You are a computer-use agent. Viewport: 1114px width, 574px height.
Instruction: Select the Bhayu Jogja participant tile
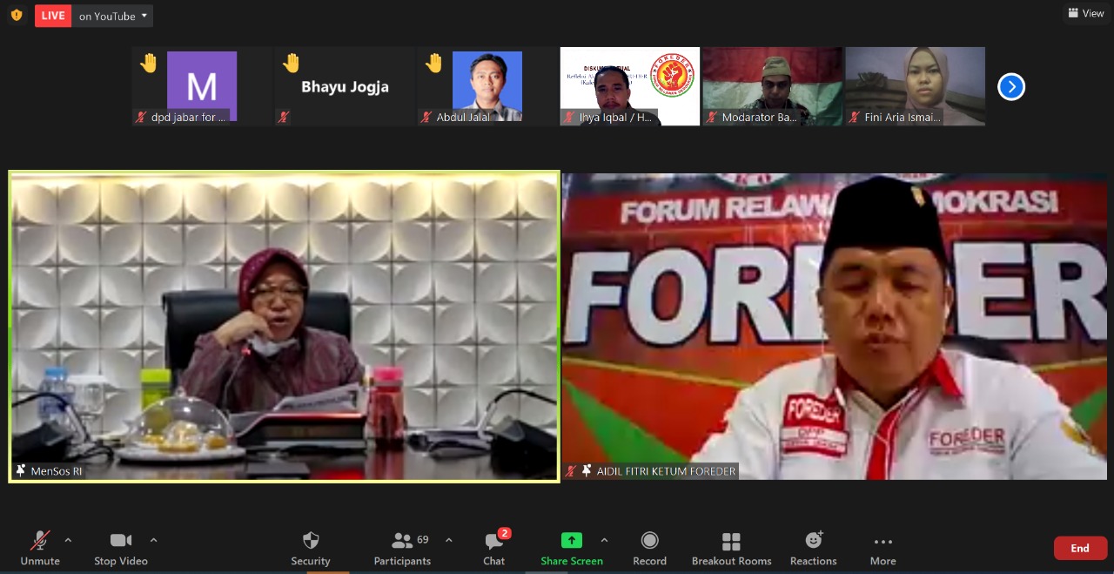[x=345, y=86]
